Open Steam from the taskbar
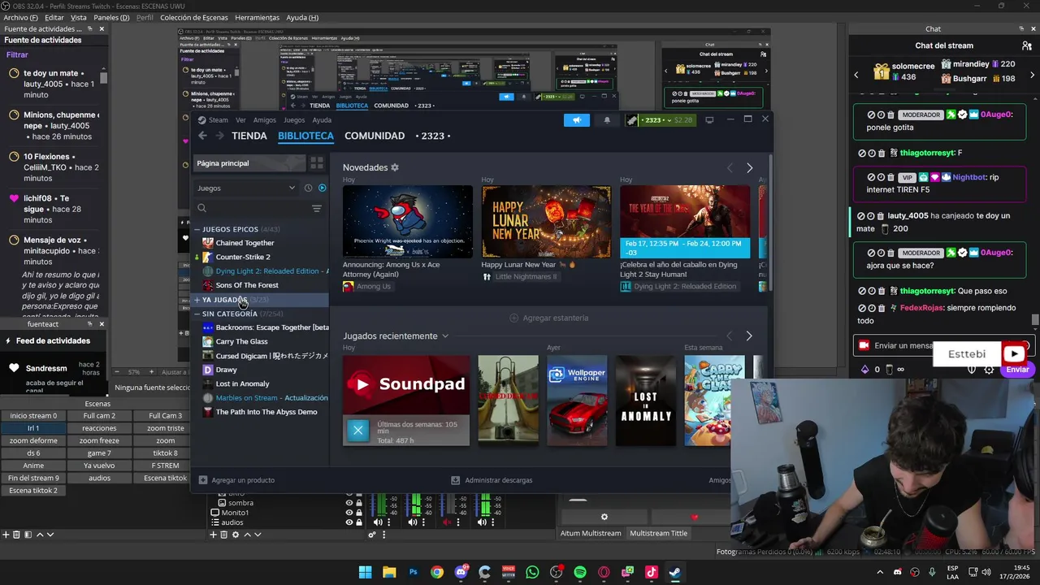The width and height of the screenshot is (1040, 585). [x=675, y=572]
